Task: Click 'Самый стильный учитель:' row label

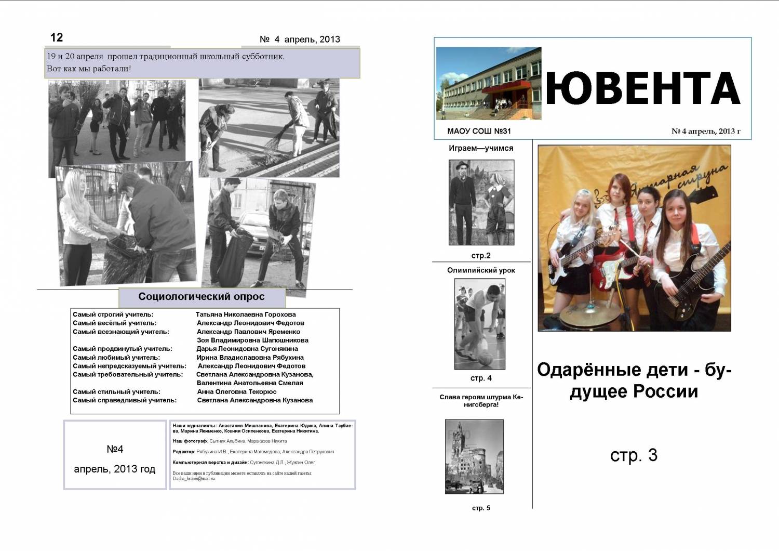Action: click(117, 392)
